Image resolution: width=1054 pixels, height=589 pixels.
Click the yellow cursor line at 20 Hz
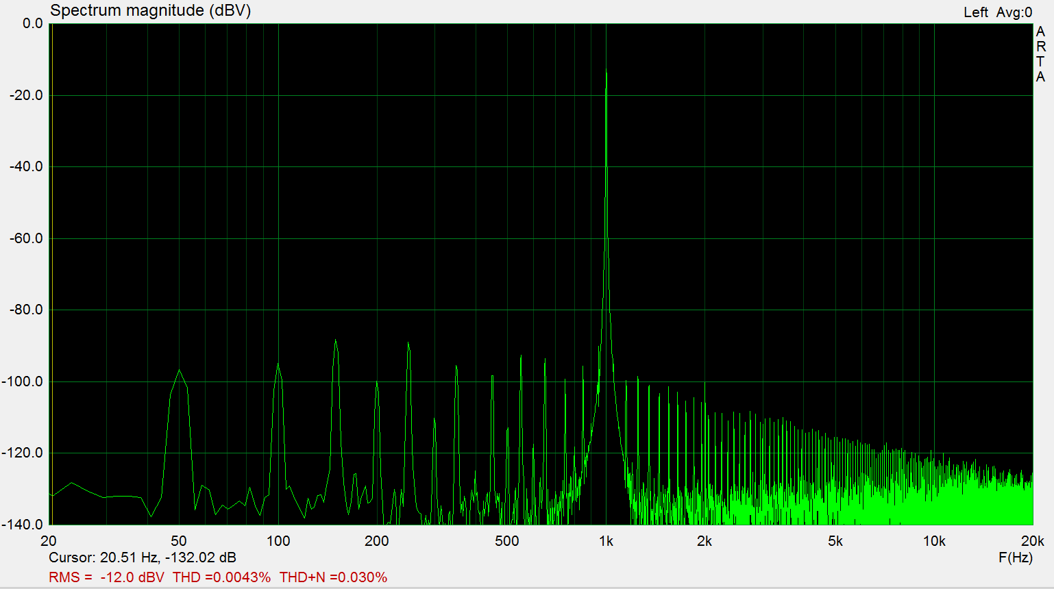(51, 274)
